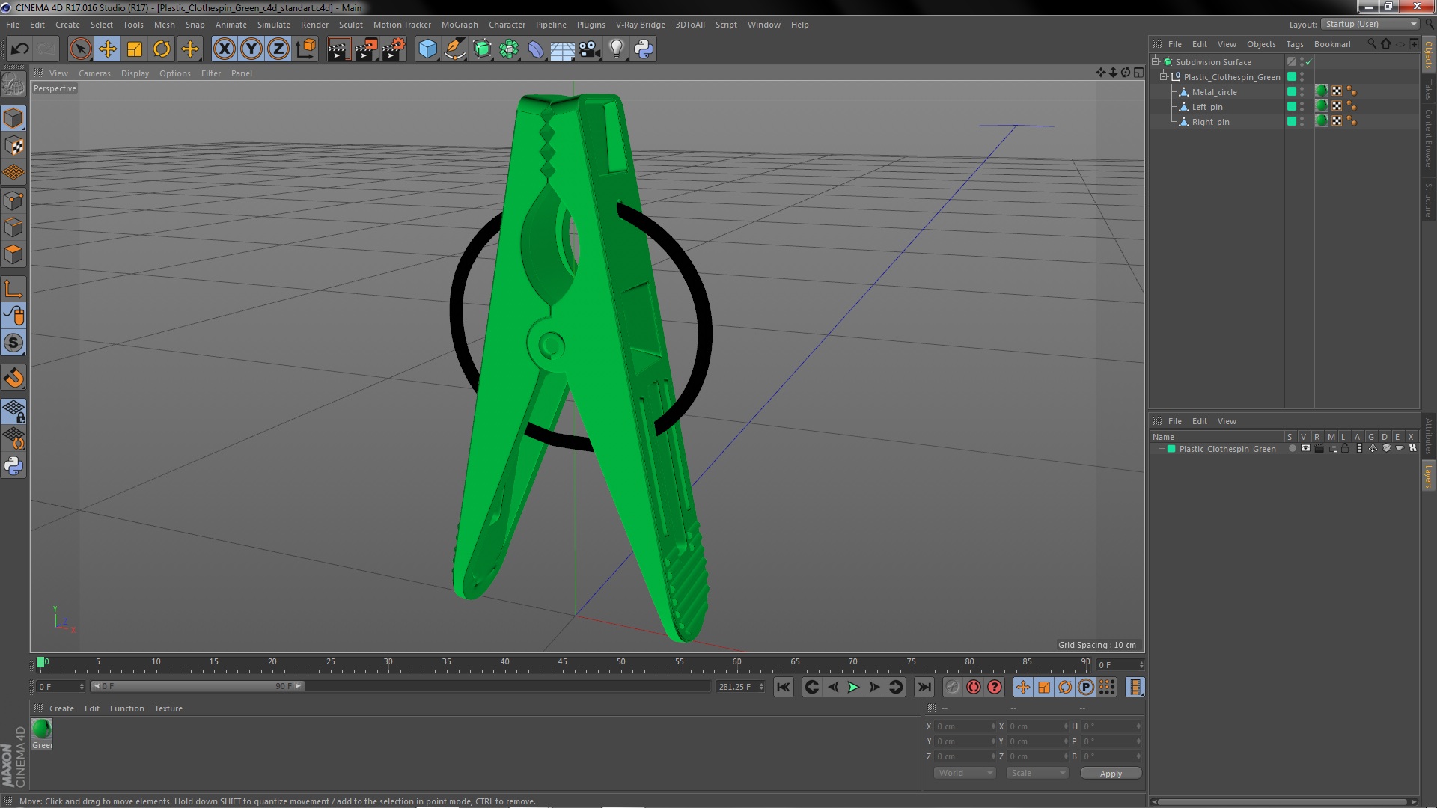Screen dimensions: 1437x808
Task: Activate the Scale tool
Action: click(x=135, y=49)
